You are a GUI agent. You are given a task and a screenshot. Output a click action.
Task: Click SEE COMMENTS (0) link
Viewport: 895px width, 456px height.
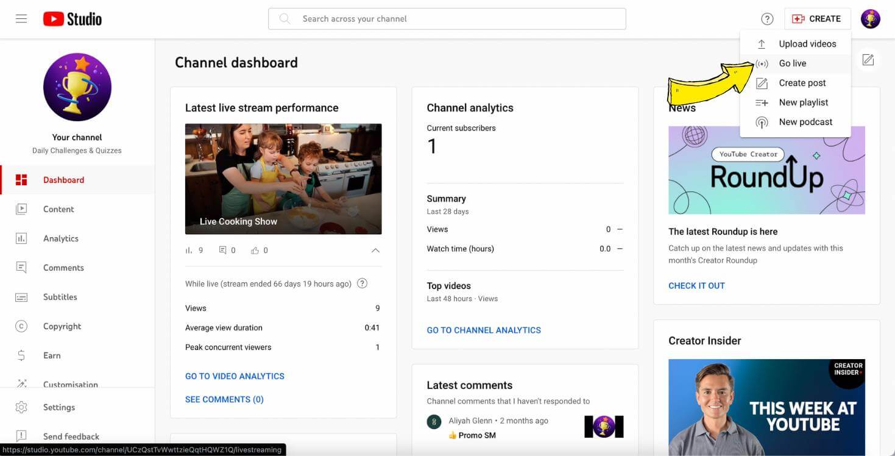tap(224, 399)
